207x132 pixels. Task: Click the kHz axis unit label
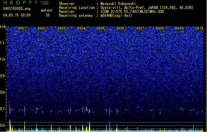[x=3, y=27]
